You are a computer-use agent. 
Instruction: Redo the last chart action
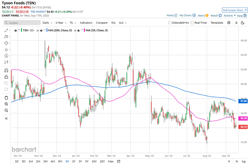click(x=6, y=89)
